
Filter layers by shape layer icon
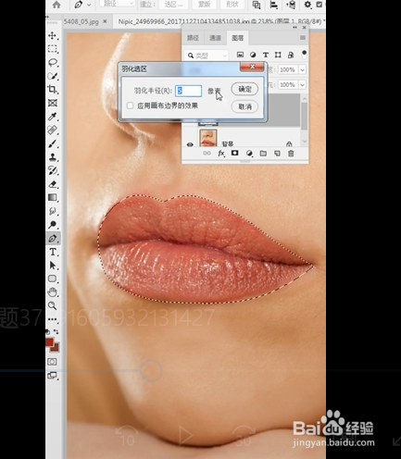278,55
